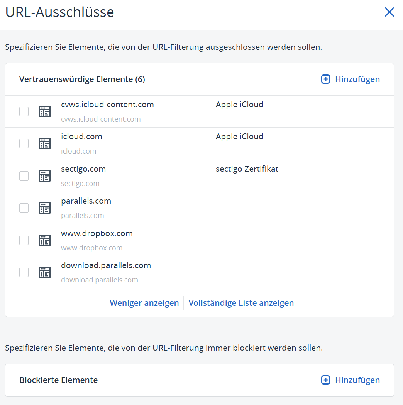Mark the www.dropbox.com checkbox

click(x=24, y=240)
